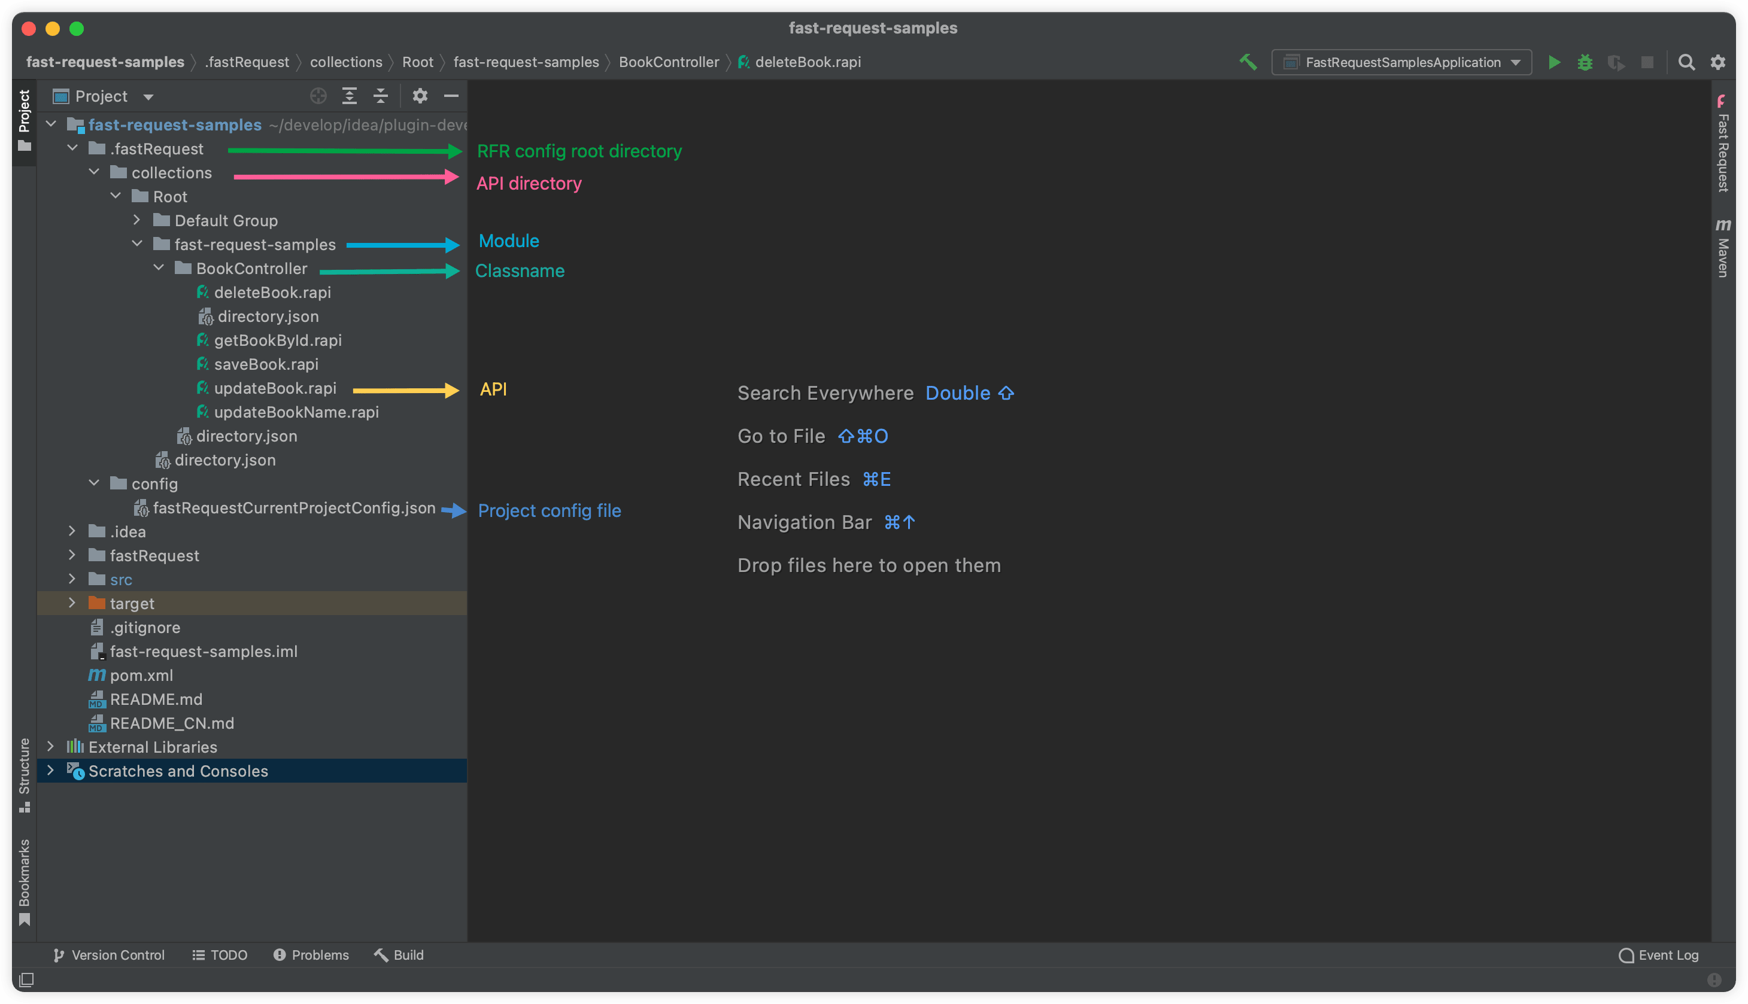
Task: Expand all project tree nodes icon
Action: (x=350, y=96)
